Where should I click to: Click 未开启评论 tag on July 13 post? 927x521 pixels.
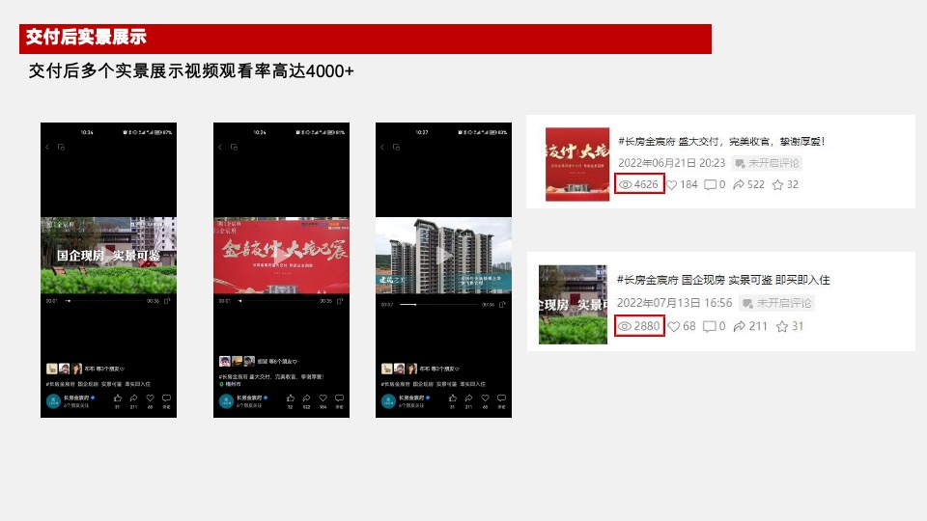[776, 303]
